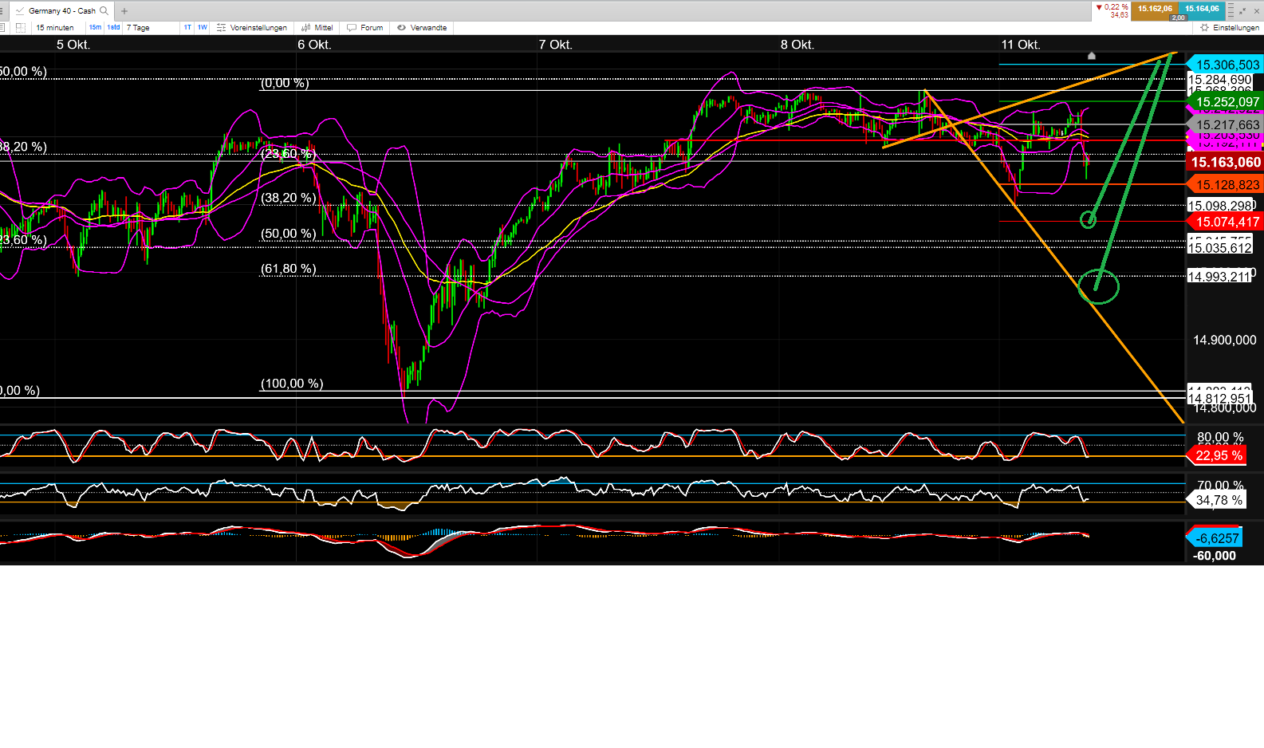Click the Einstellungen gear icon

point(1204,28)
